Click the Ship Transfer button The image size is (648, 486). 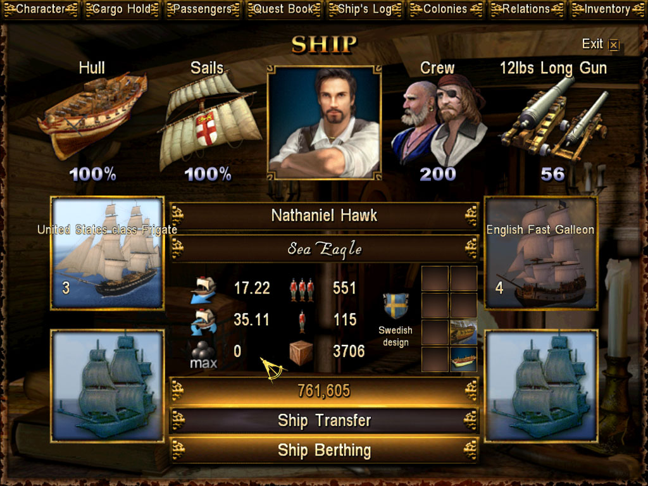(x=325, y=421)
